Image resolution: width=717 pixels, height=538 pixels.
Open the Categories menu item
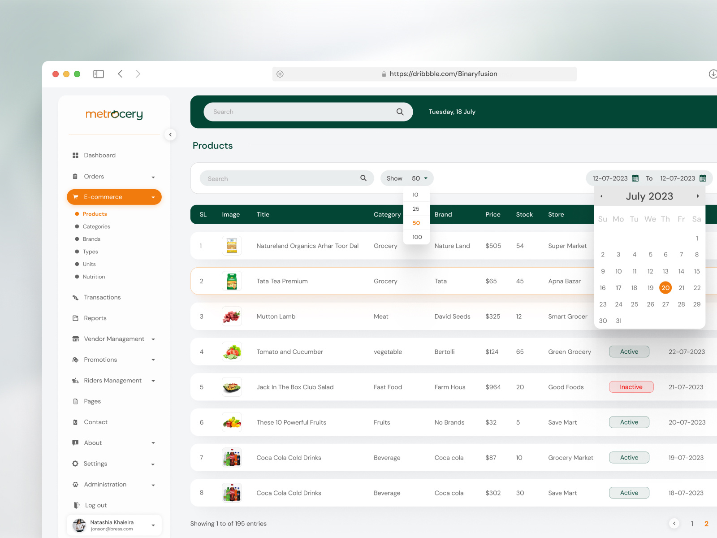pos(97,226)
